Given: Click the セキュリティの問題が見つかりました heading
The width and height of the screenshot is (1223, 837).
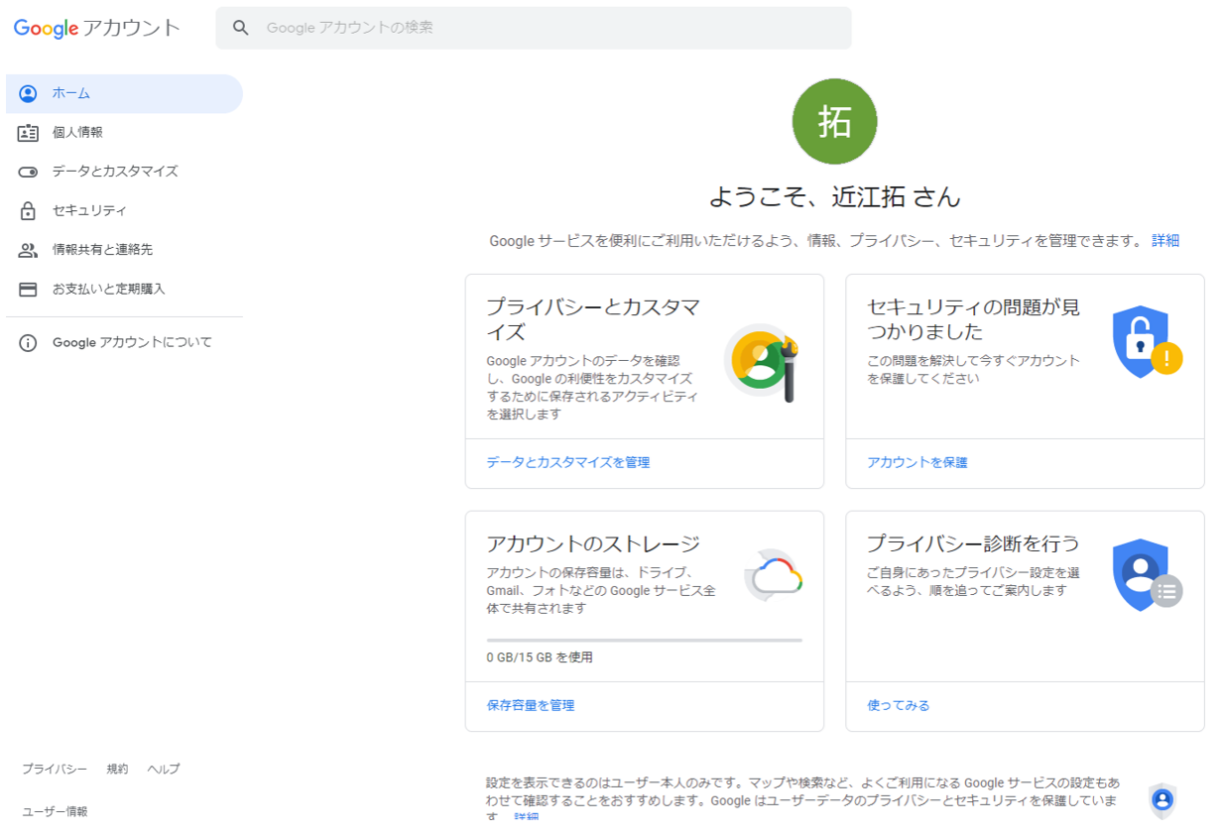Looking at the screenshot, I should pyautogui.click(x=973, y=319).
